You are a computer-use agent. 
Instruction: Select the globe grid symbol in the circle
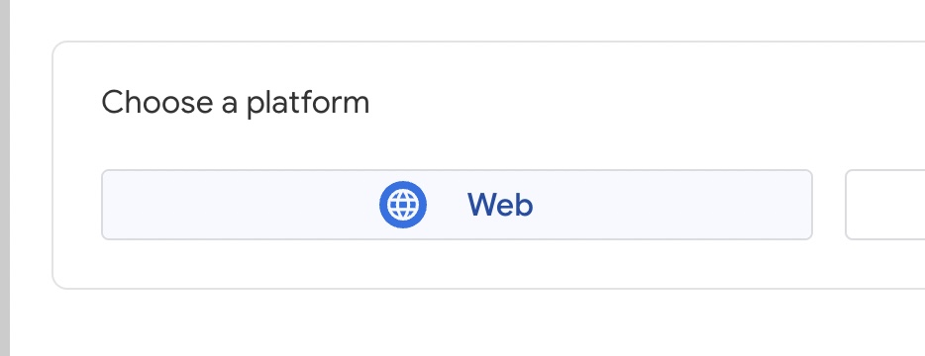403,205
